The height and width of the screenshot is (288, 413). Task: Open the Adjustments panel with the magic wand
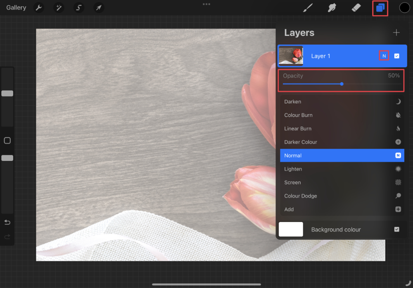(58, 7)
